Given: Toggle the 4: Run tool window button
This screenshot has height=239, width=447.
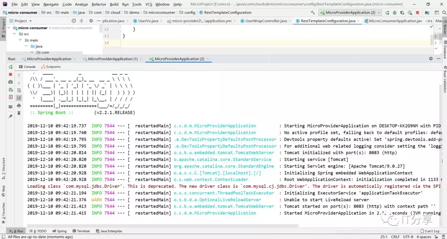Looking at the screenshot, I should 16,231.
